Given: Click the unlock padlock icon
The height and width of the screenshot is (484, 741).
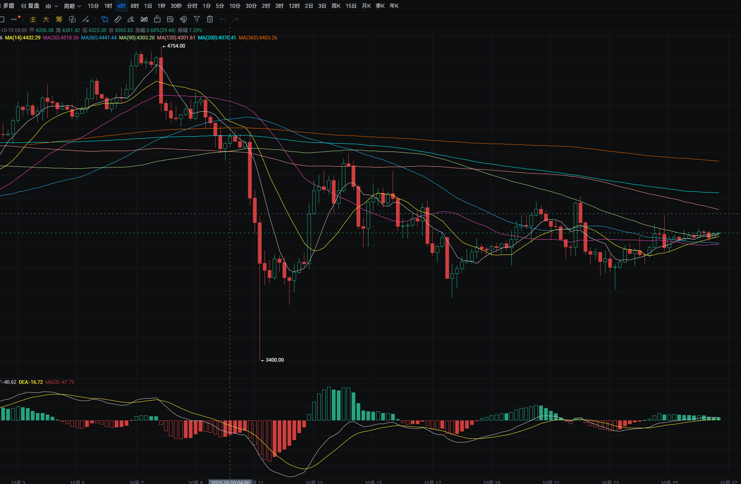Looking at the screenshot, I should (157, 19).
